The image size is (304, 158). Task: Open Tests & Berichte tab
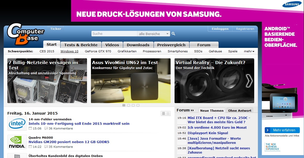point(81,45)
